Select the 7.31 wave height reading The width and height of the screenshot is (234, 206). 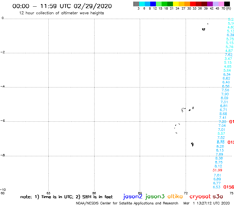point(224,102)
